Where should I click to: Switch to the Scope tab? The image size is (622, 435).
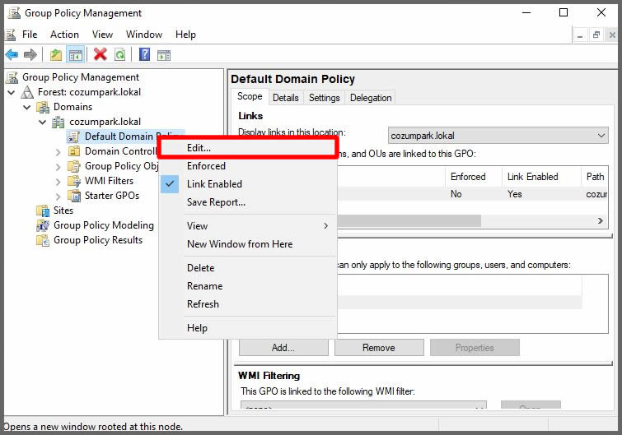(x=250, y=96)
